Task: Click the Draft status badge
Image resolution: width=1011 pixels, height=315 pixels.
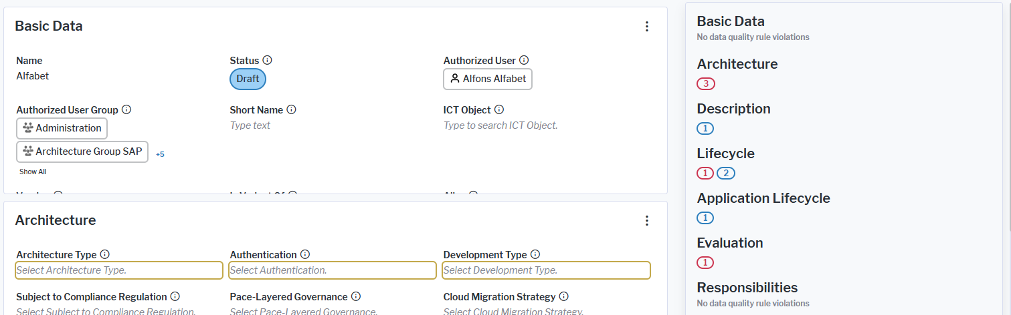Action: coord(248,79)
